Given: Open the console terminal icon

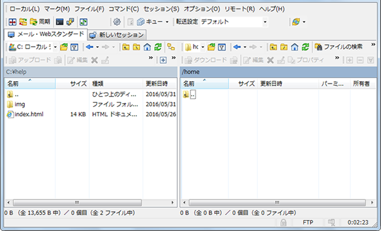Looking at the screenshot, I should 59,22.
